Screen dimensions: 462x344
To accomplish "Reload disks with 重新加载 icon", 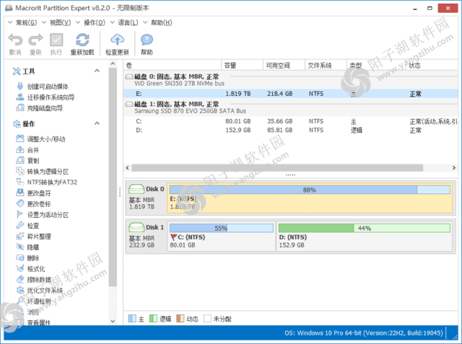I will point(82,40).
